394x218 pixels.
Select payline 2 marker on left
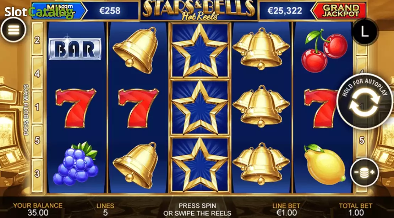pyautogui.click(x=37, y=40)
